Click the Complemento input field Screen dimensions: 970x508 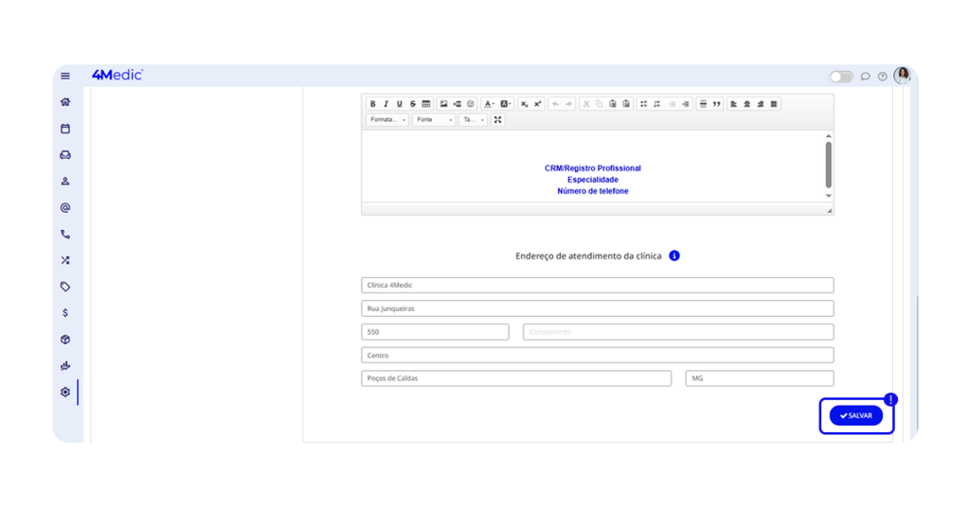(x=678, y=332)
